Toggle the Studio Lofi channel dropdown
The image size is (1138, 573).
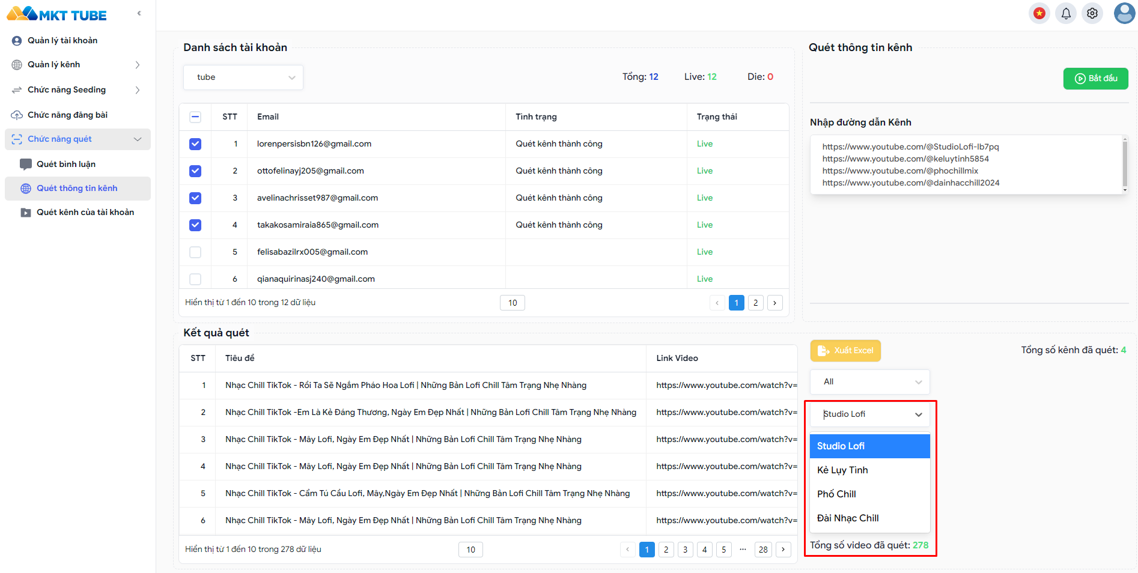point(870,414)
